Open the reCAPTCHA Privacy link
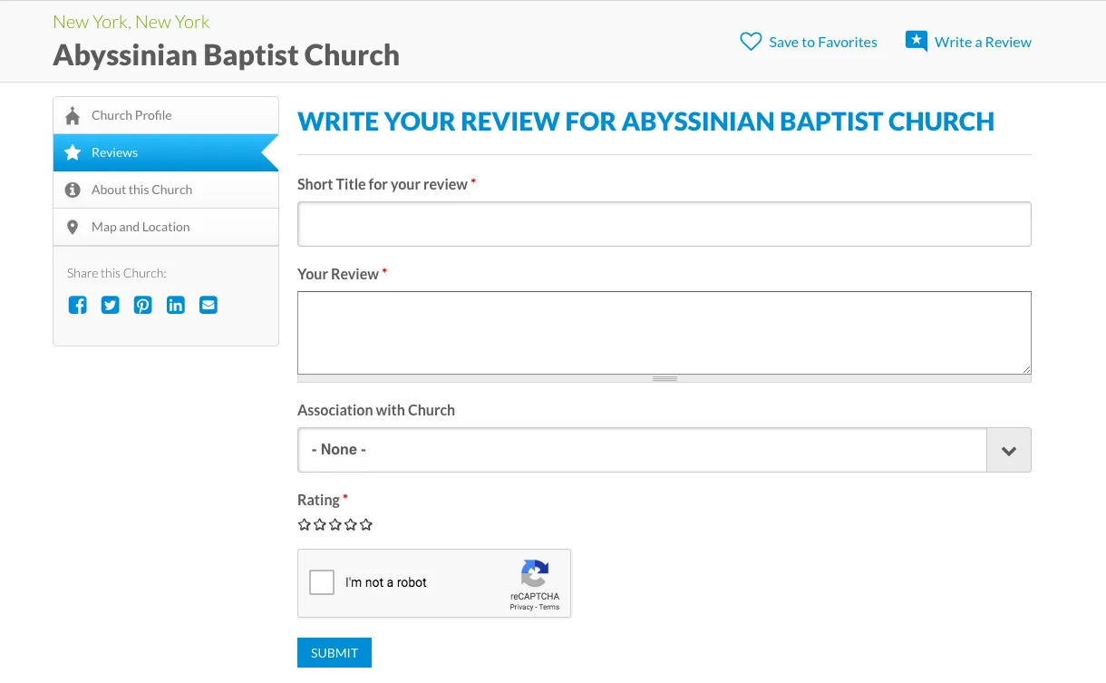 521,607
